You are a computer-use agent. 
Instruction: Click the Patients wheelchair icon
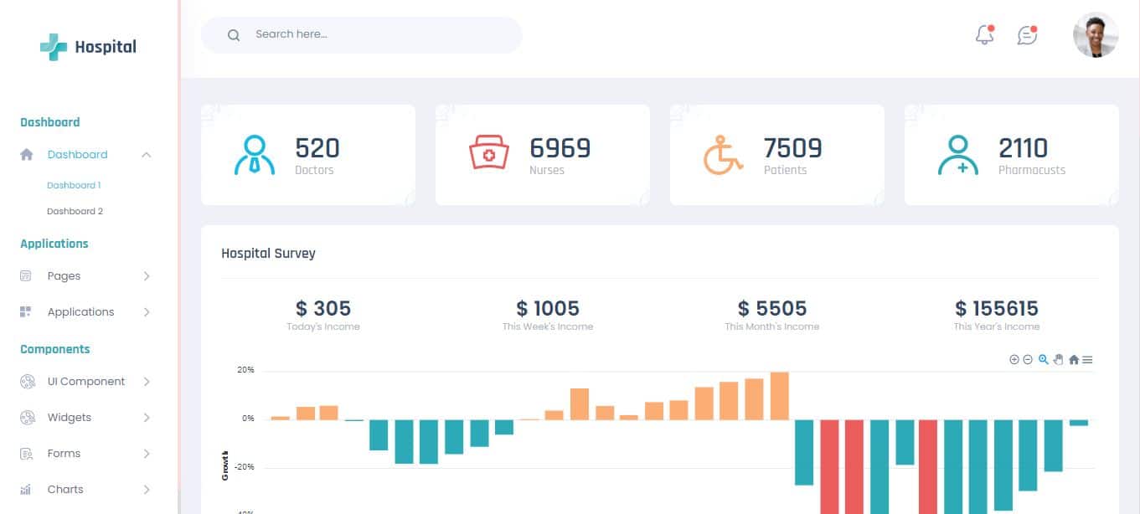[723, 153]
